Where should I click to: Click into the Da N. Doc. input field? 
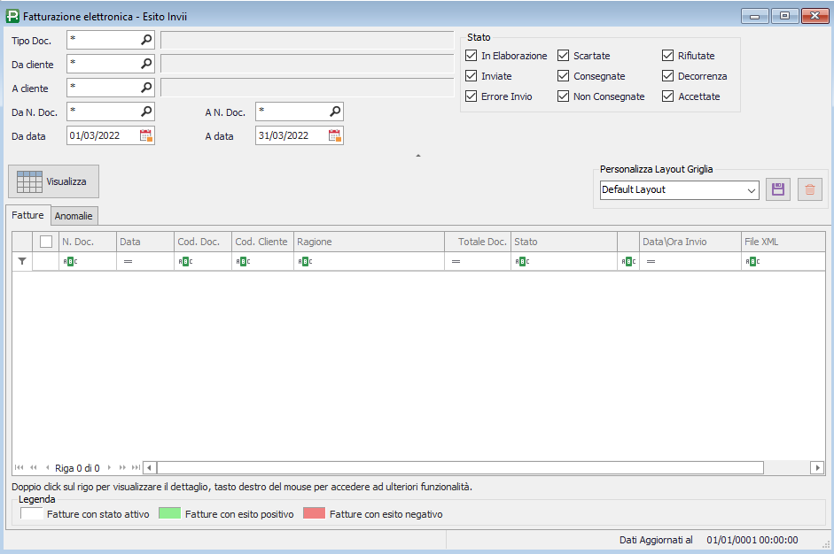click(x=102, y=112)
